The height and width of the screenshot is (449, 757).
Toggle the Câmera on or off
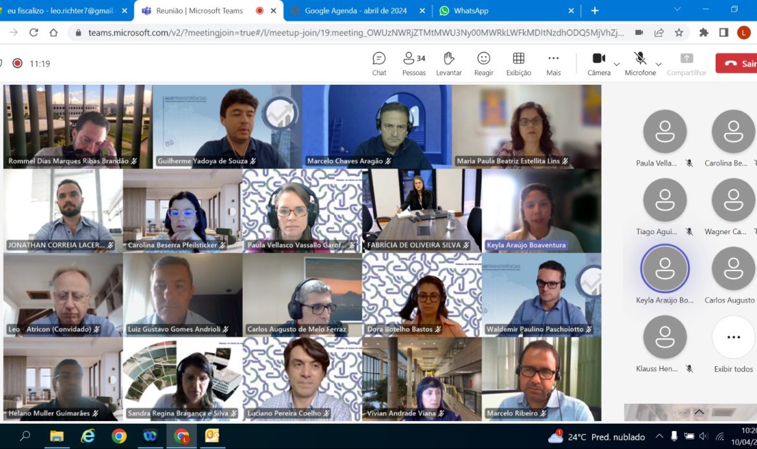point(598,64)
